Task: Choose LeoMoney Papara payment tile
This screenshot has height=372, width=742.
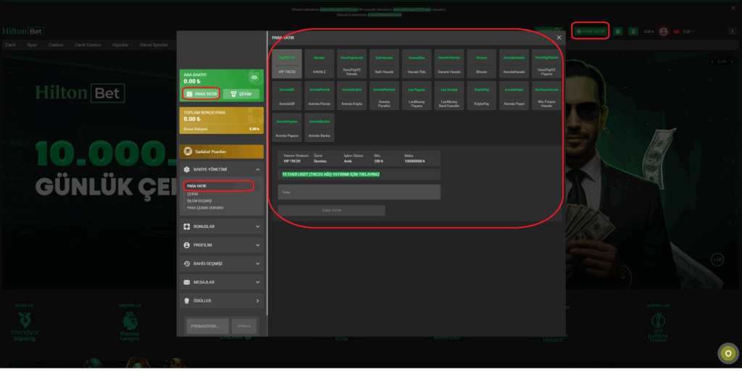Action: click(417, 96)
